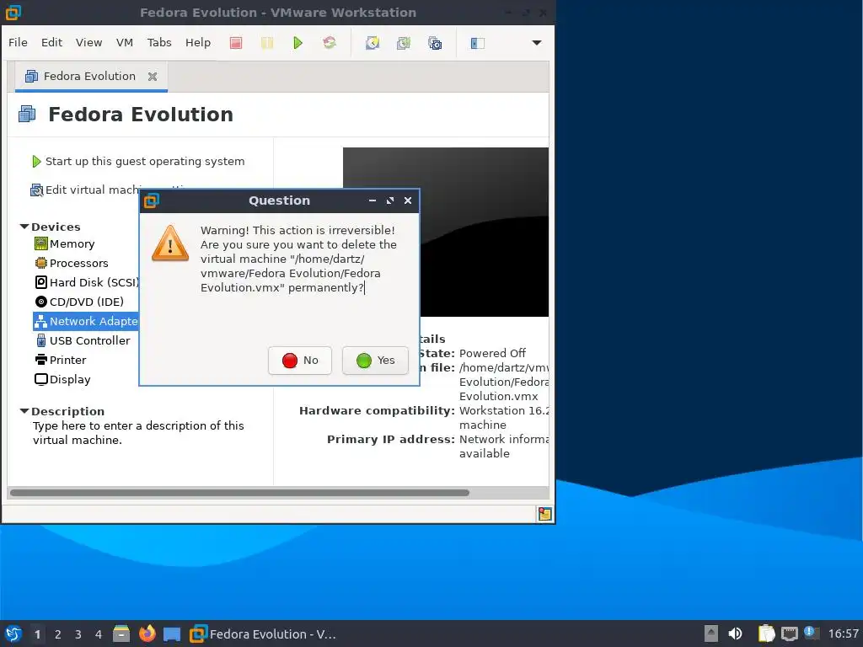The width and height of the screenshot is (863, 647).
Task: Select the Processors device
Action: (71, 263)
